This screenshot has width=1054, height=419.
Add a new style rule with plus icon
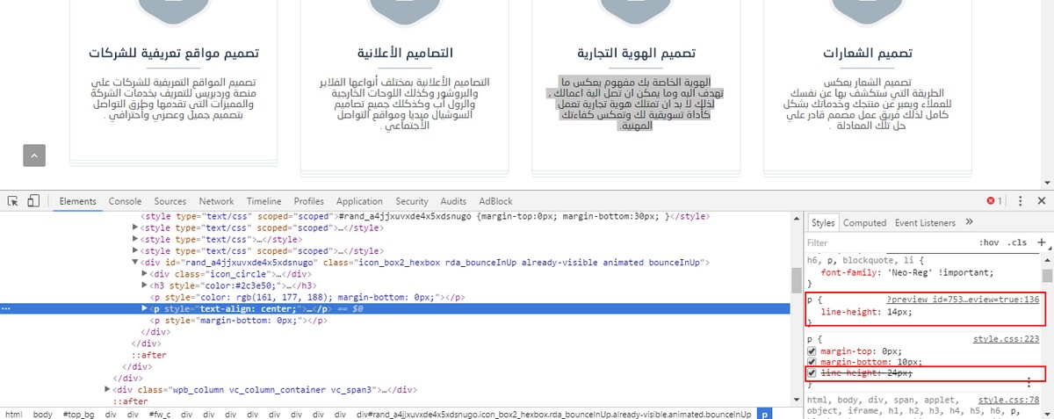[x=1042, y=242]
